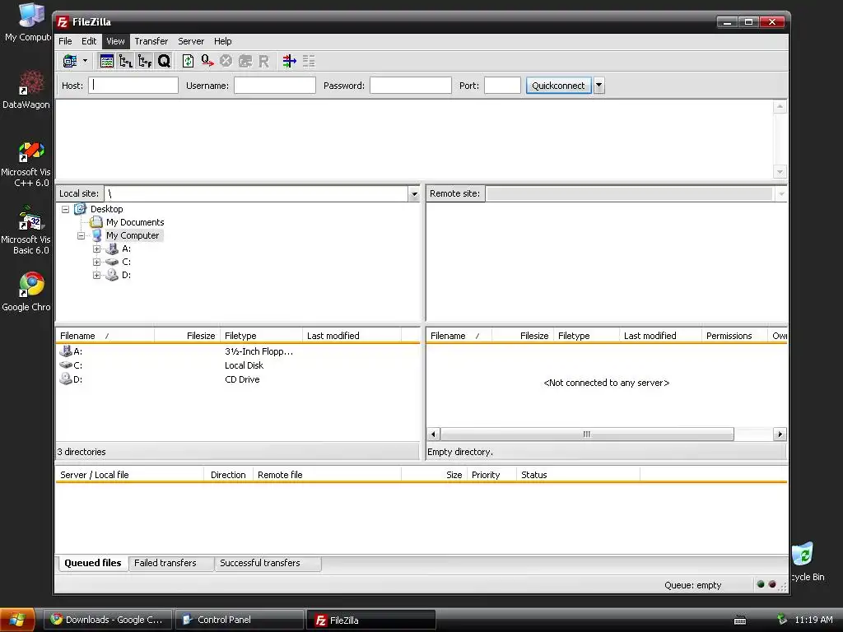Screen dimensions: 843x632
Task: Expand the C: drive tree node
Action: point(97,262)
